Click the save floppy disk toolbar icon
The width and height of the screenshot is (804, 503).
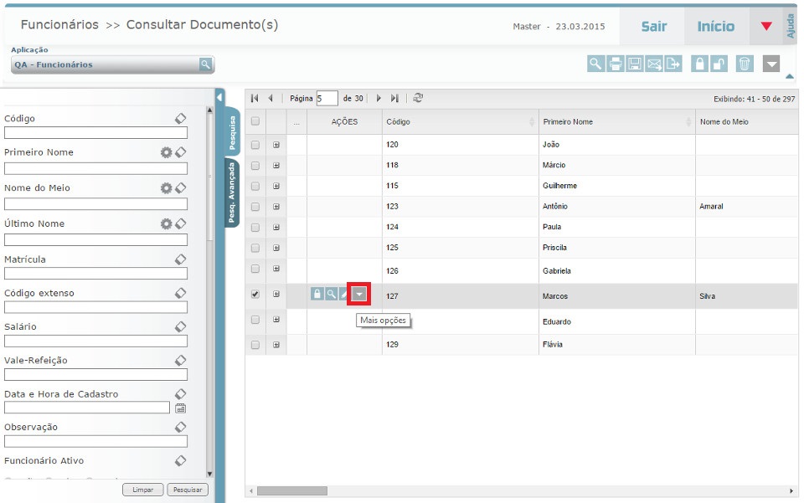[635, 64]
